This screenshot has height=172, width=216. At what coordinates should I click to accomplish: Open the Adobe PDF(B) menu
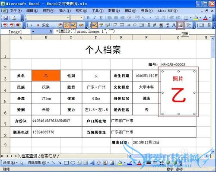[167, 11]
